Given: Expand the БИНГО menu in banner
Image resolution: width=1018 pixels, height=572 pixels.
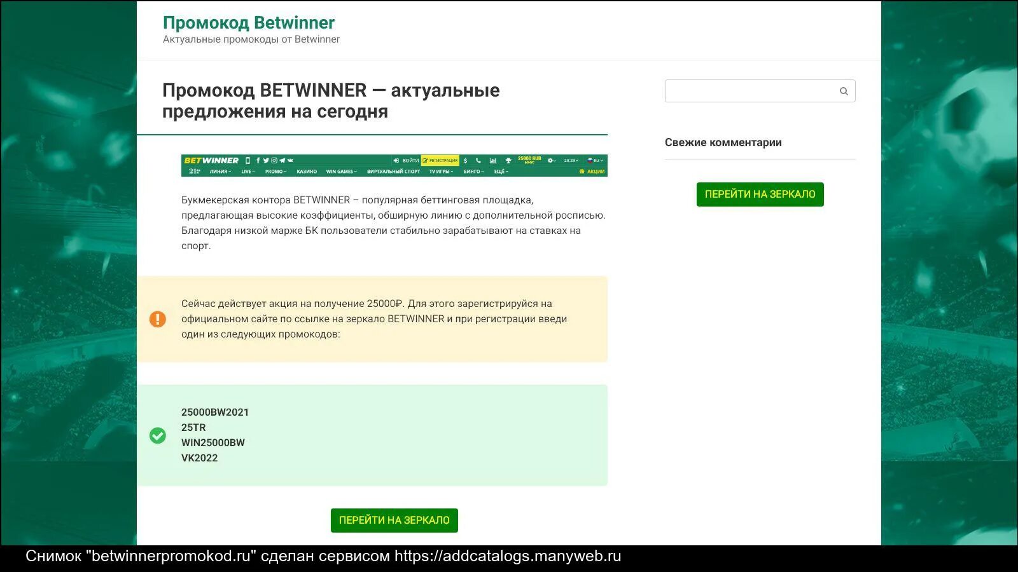Looking at the screenshot, I should coord(473,172).
